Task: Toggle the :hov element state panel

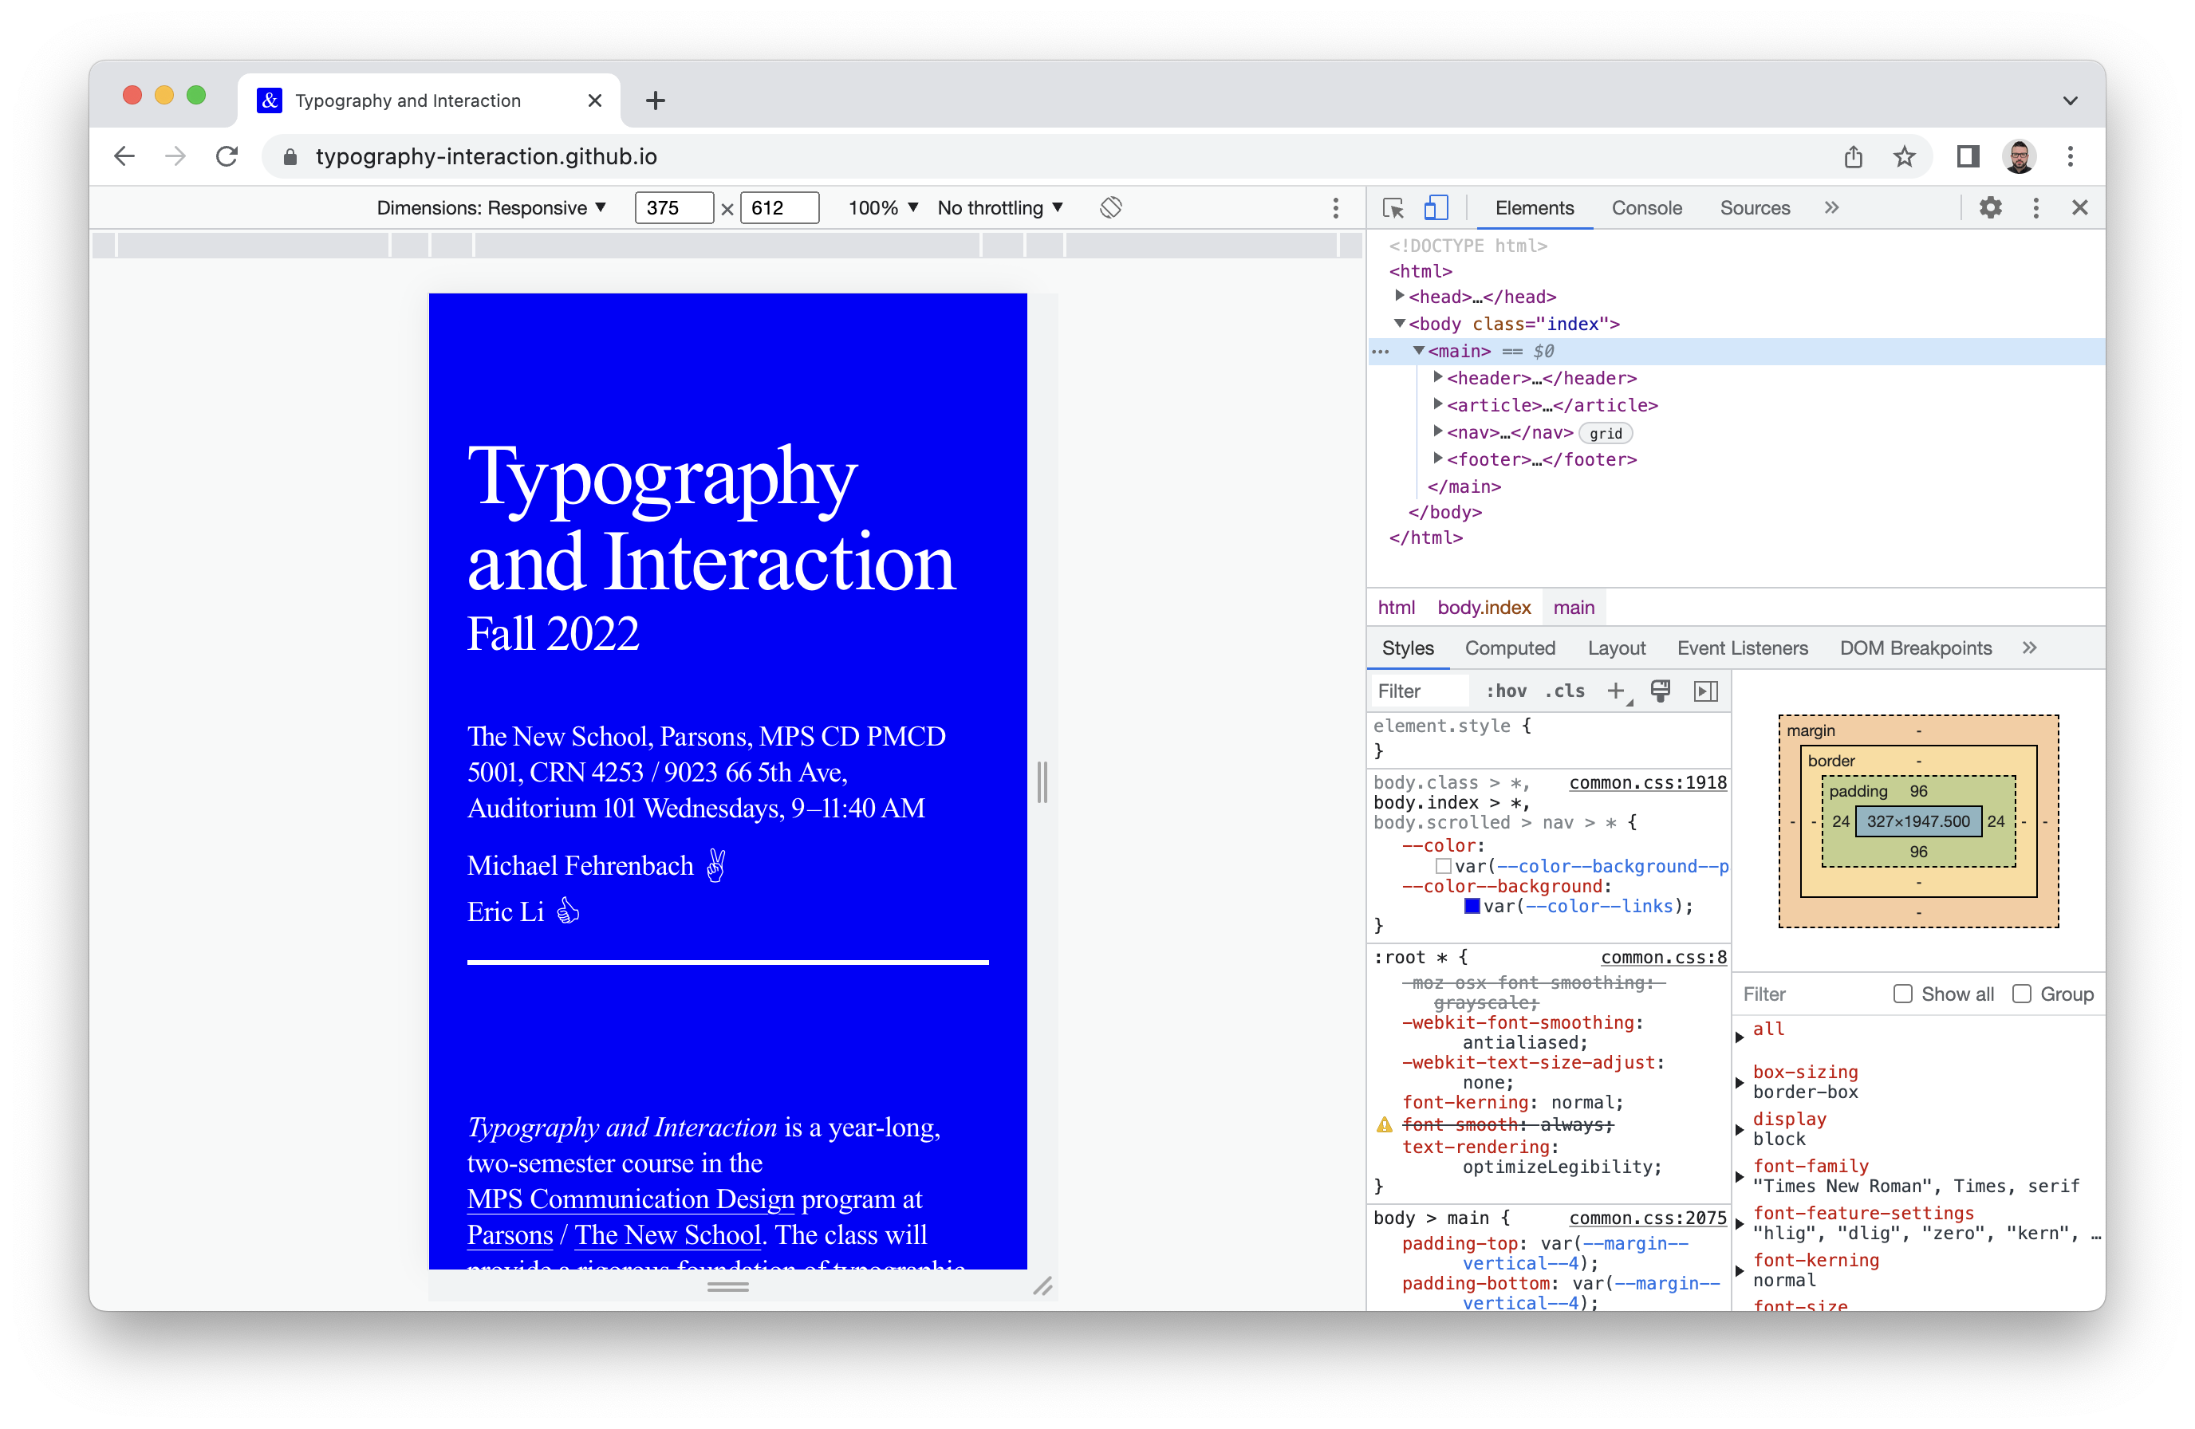Action: click(1505, 691)
